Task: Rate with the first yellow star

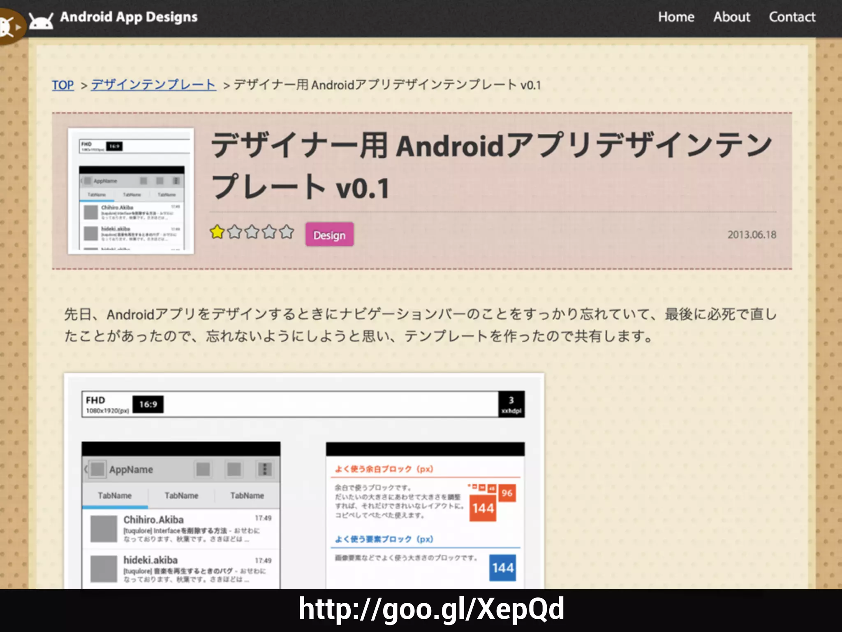Action: (x=217, y=232)
